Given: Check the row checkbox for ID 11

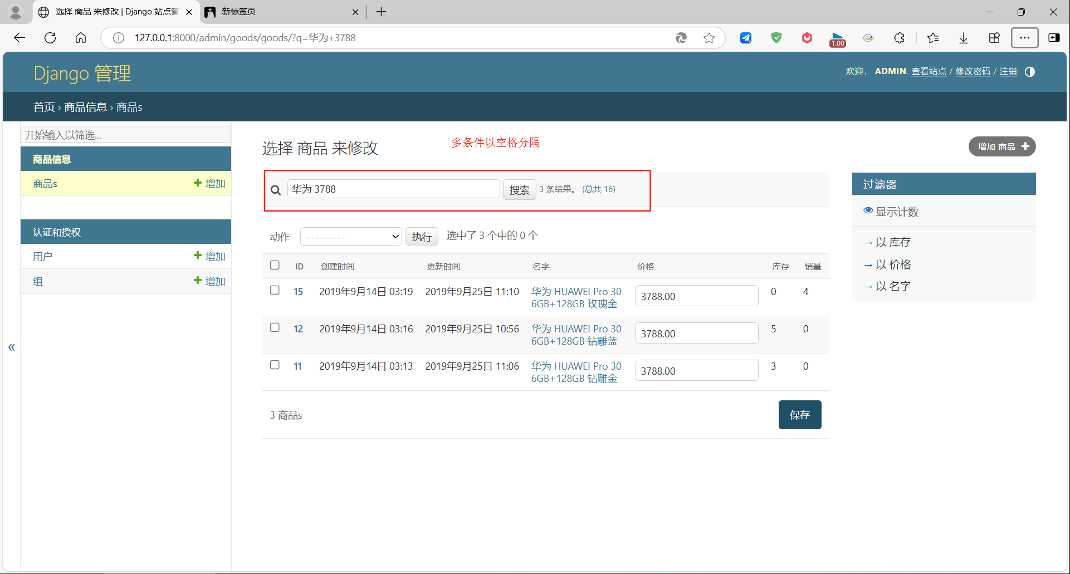Looking at the screenshot, I should coord(275,365).
